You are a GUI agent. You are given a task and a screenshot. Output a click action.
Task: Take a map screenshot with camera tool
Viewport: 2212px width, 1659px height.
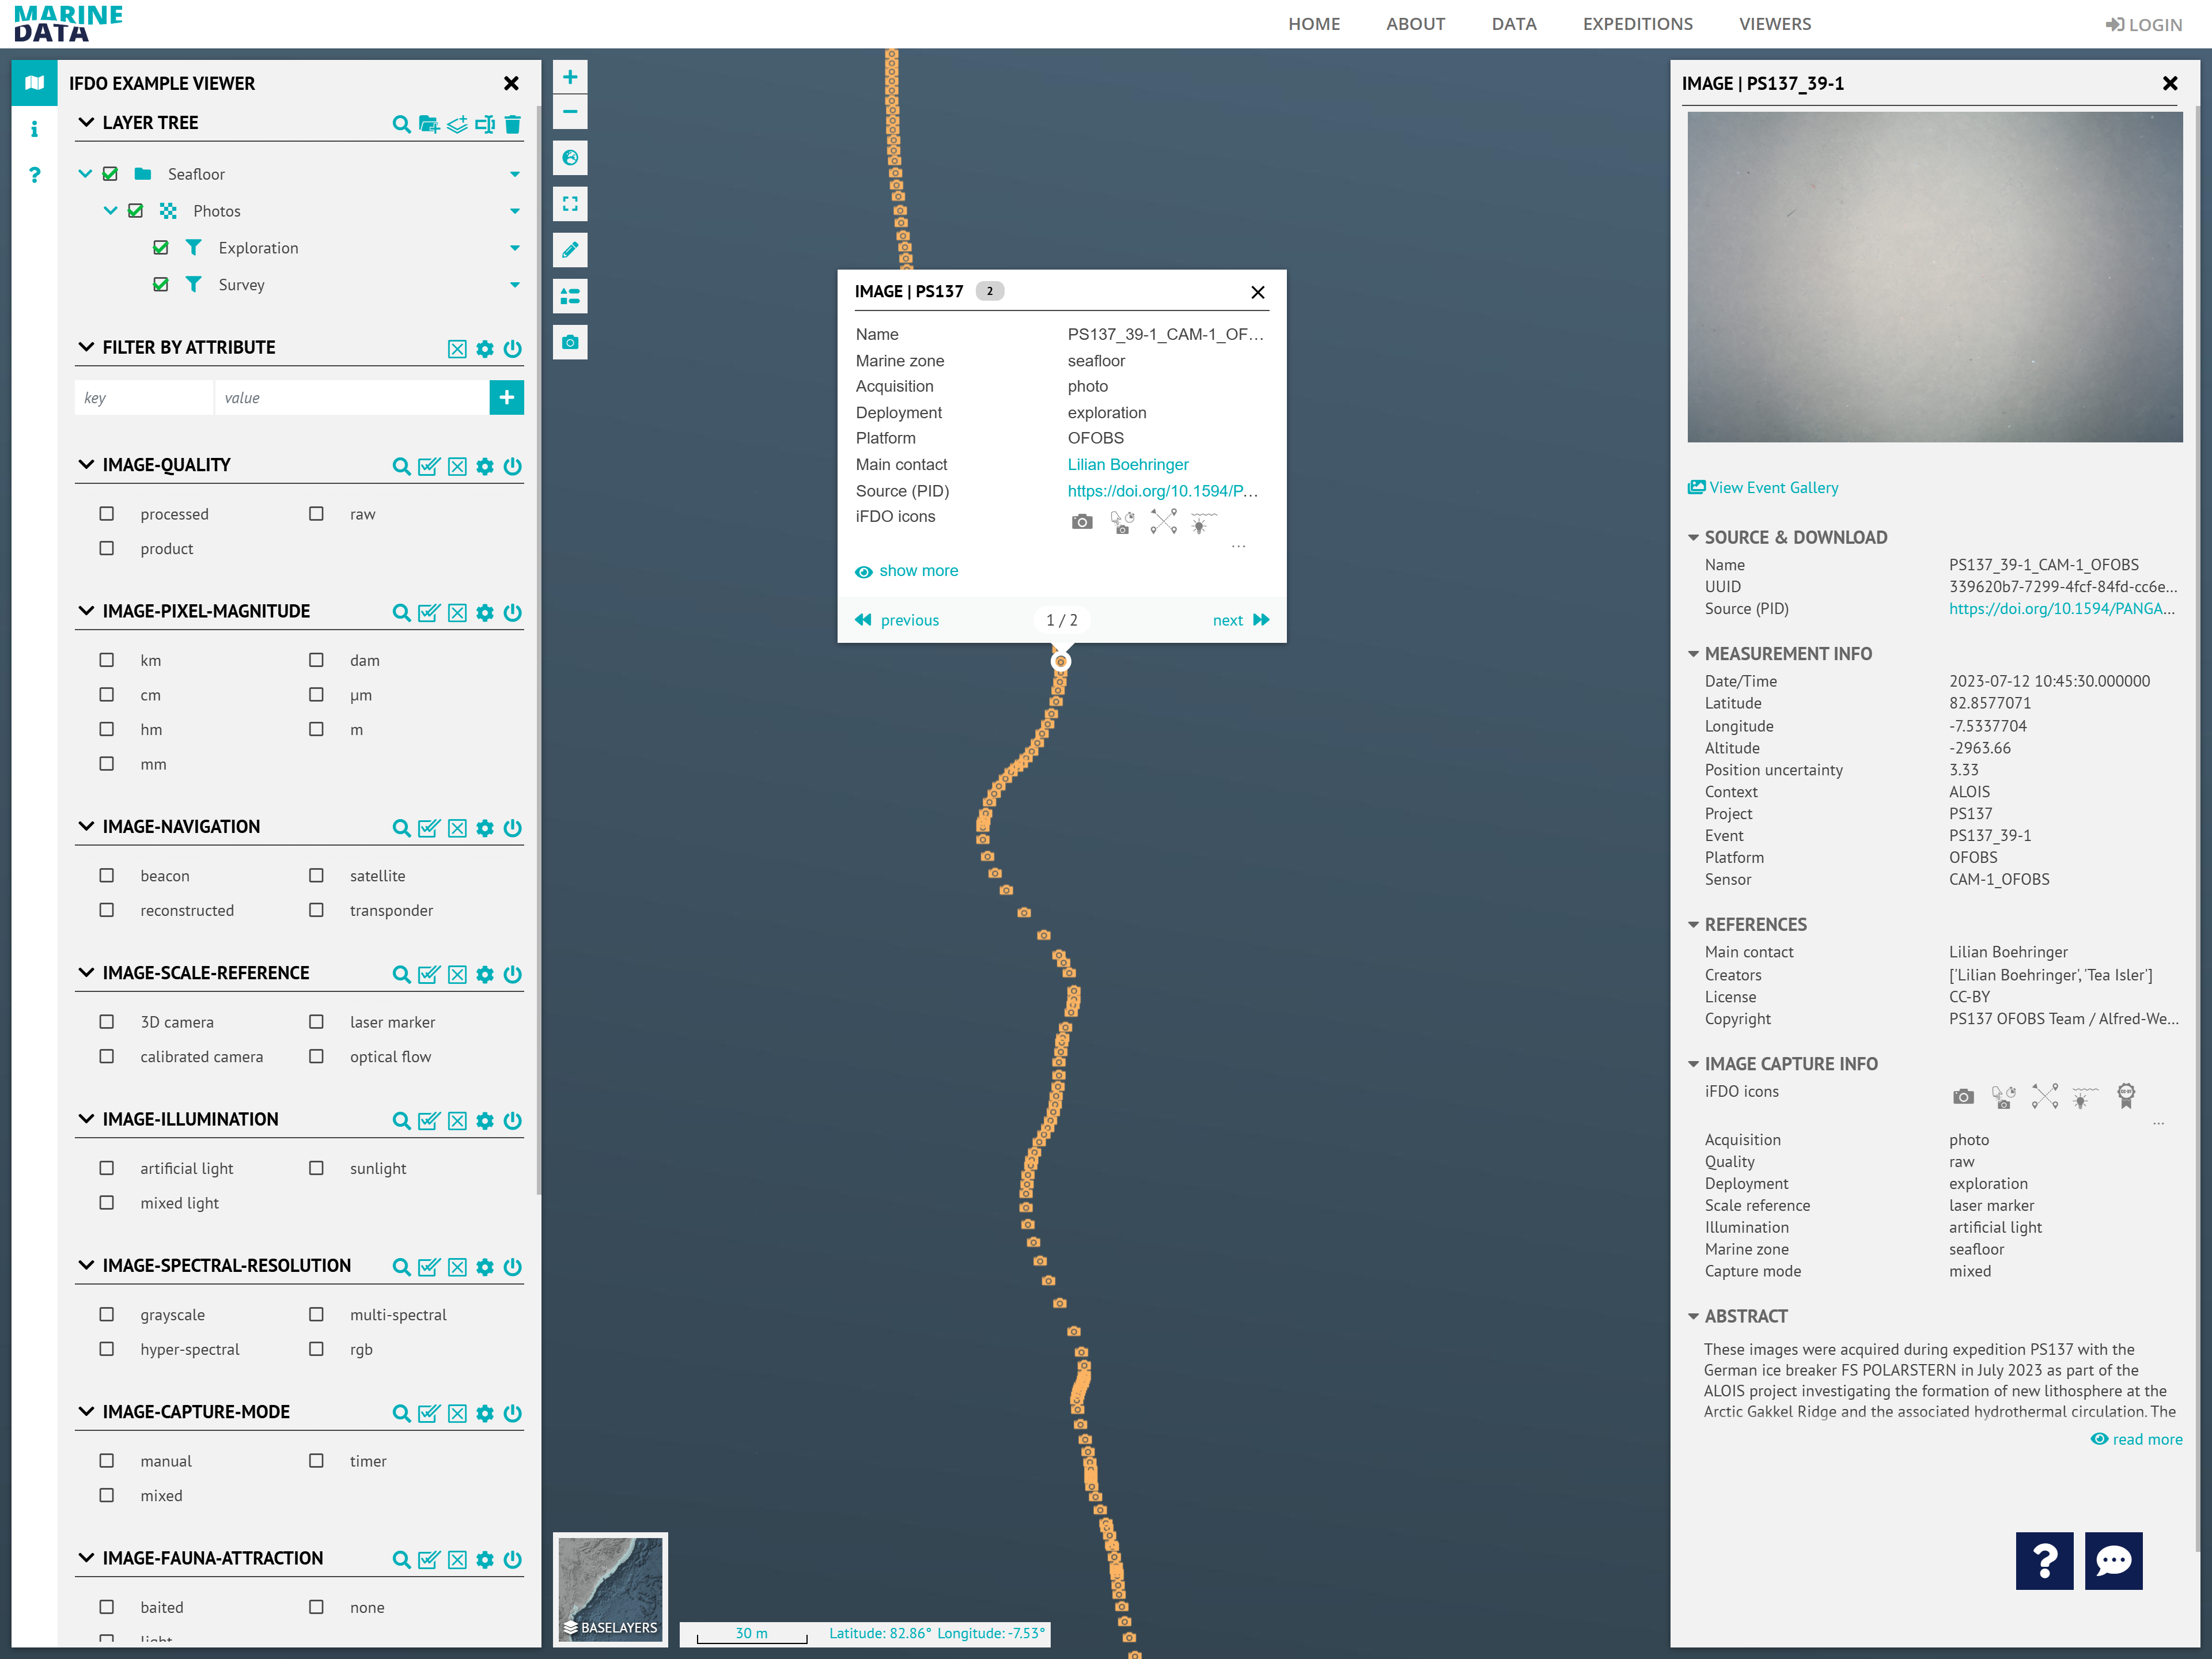570,342
